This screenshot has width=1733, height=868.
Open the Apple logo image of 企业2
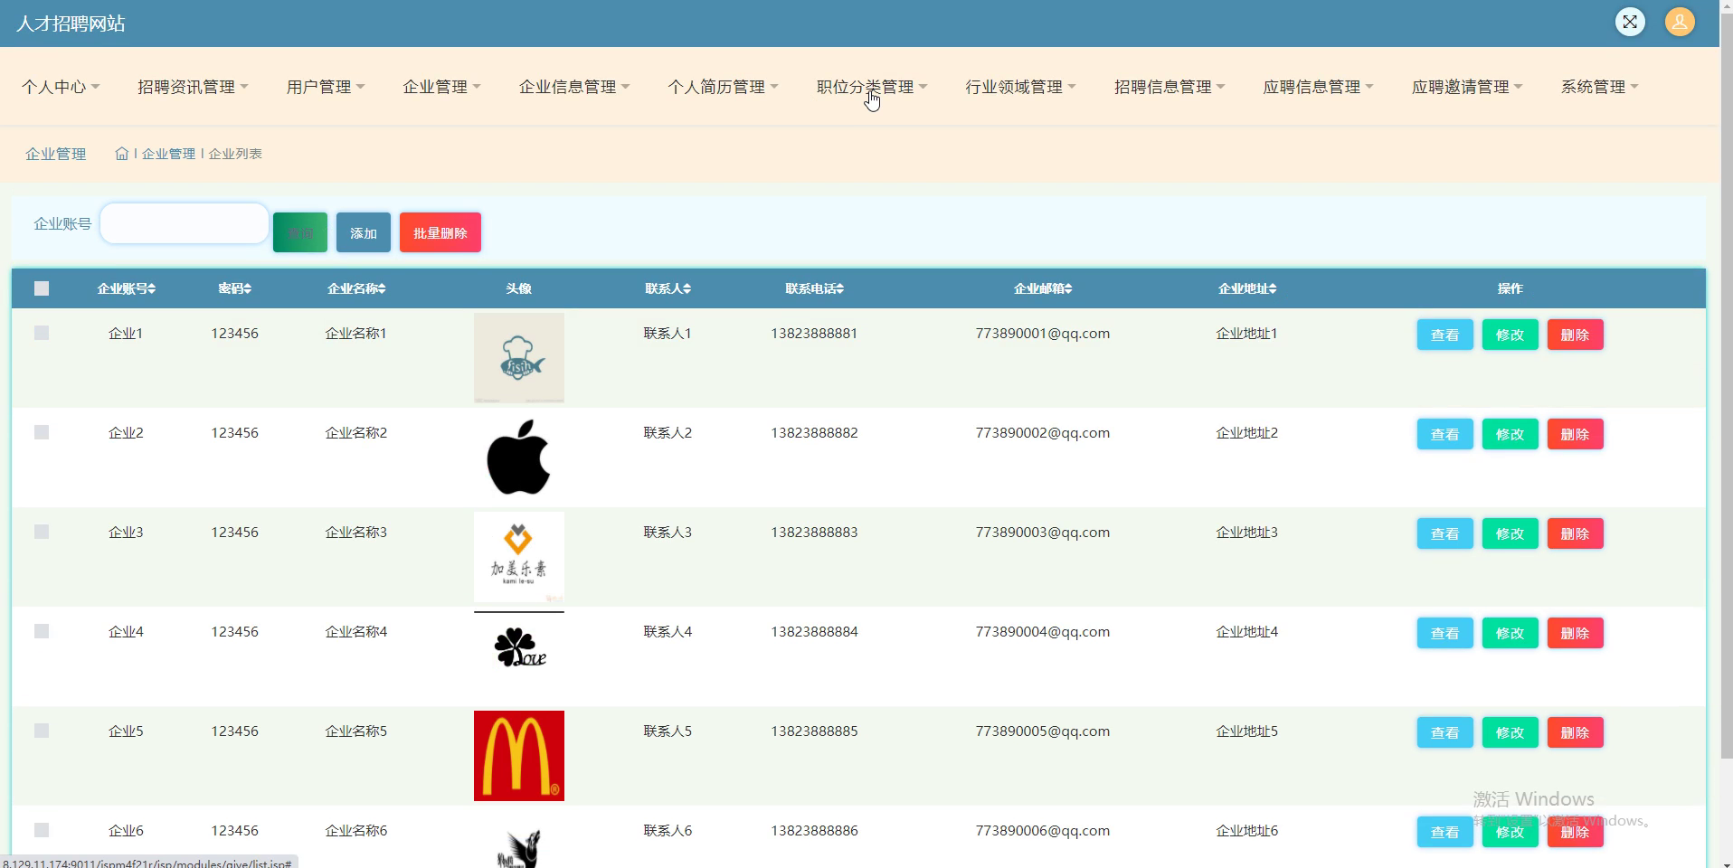(519, 458)
